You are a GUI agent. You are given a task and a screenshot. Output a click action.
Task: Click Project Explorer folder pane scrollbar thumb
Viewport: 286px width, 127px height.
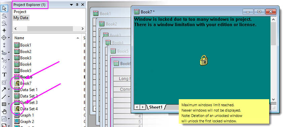click(x=50, y=28)
